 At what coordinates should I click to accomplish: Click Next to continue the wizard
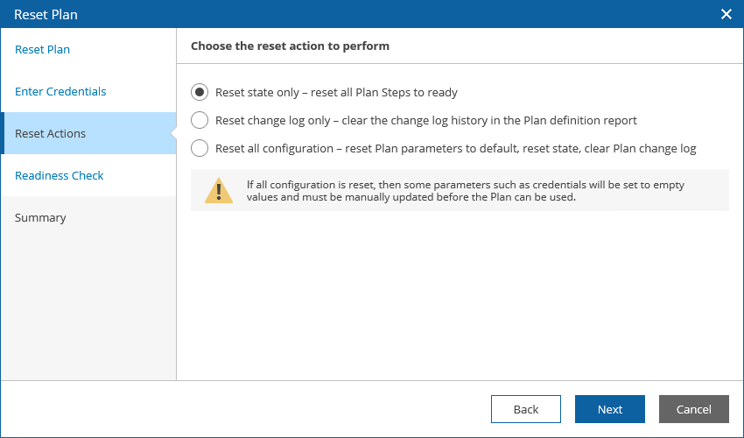pyautogui.click(x=610, y=409)
